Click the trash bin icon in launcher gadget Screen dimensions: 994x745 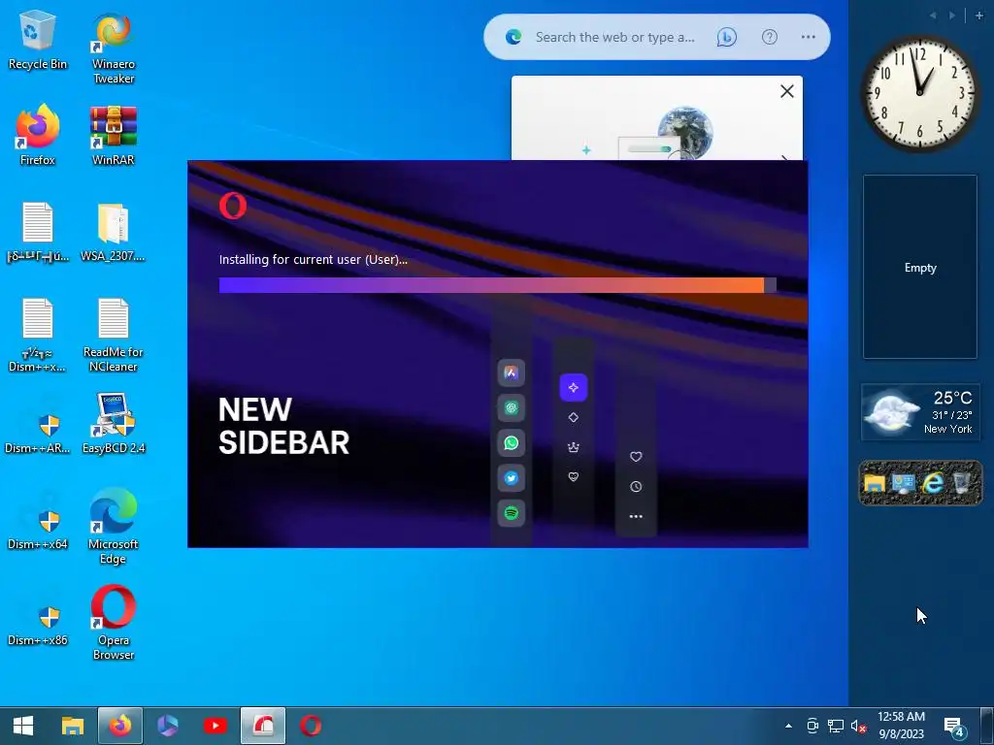(x=961, y=483)
